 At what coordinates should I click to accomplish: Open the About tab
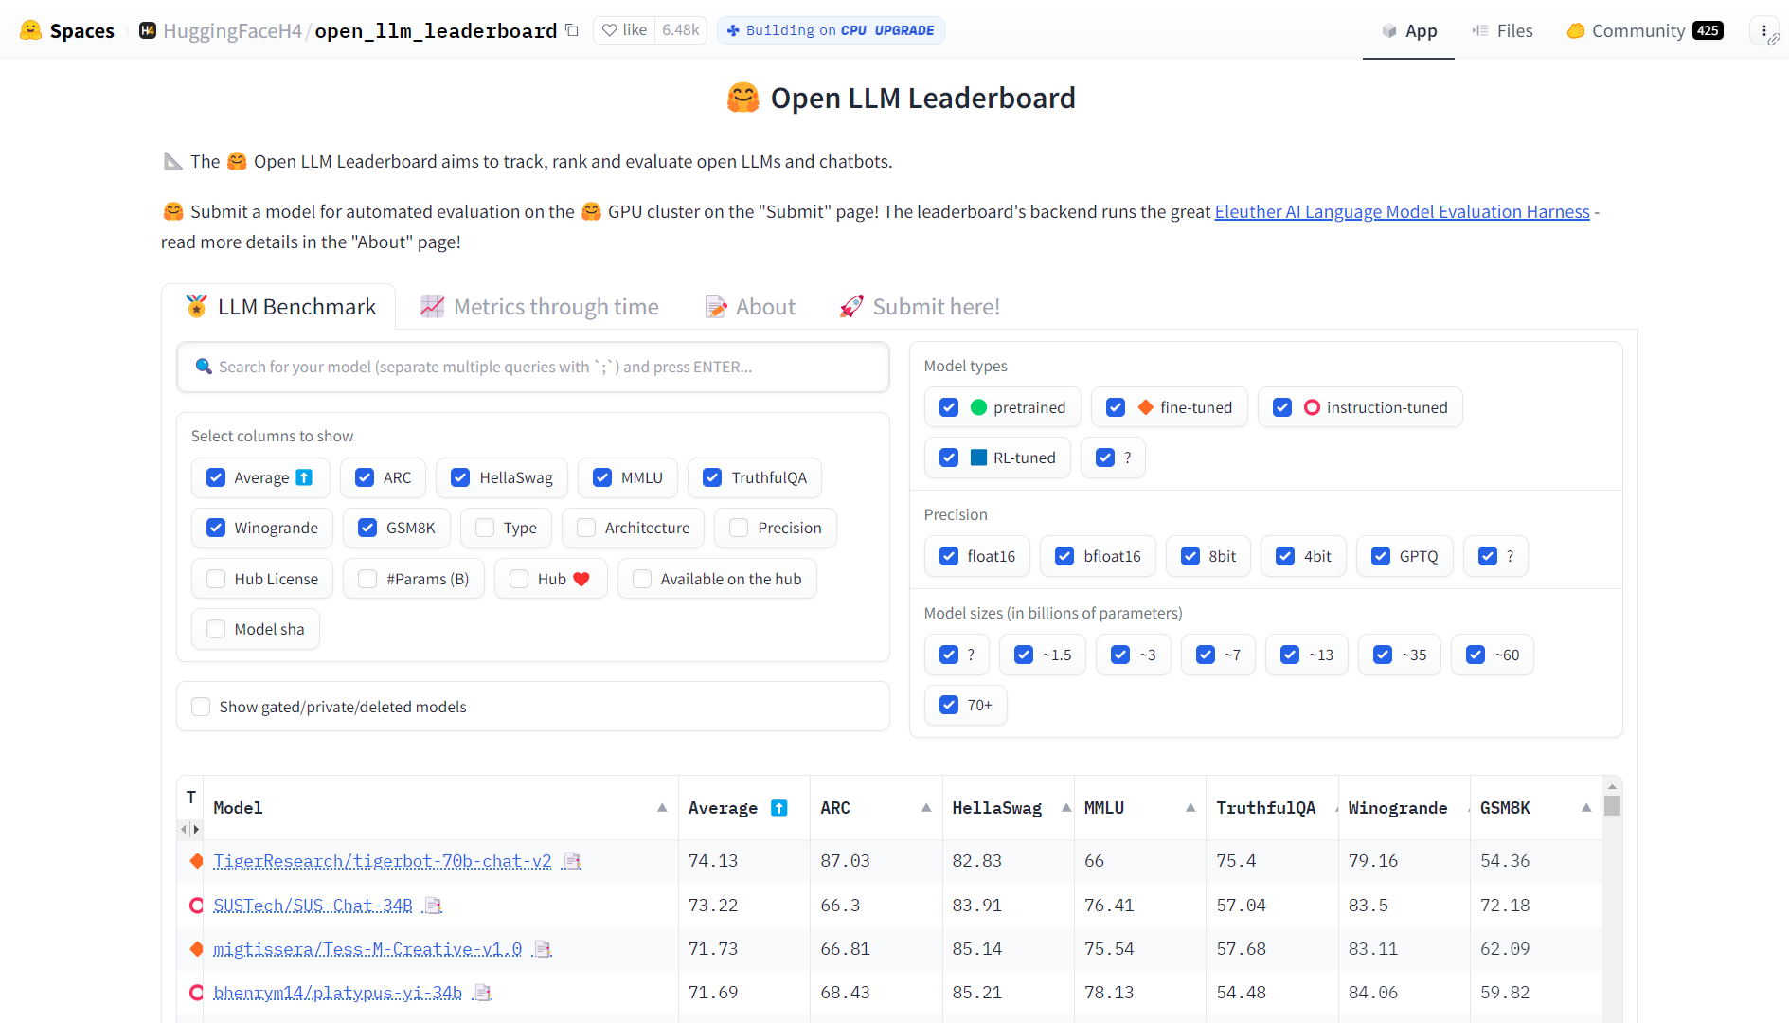click(750, 307)
